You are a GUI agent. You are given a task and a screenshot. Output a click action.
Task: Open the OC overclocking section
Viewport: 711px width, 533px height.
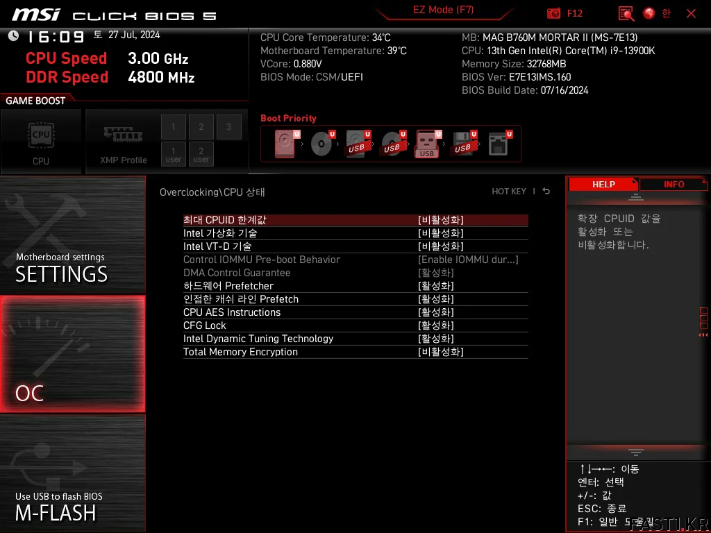coord(72,354)
